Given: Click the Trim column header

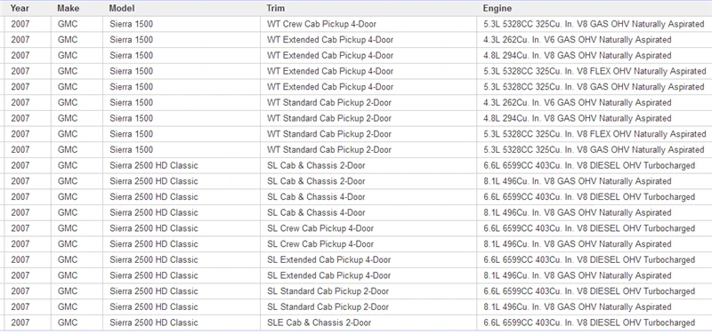Looking at the screenshot, I should tap(276, 8).
